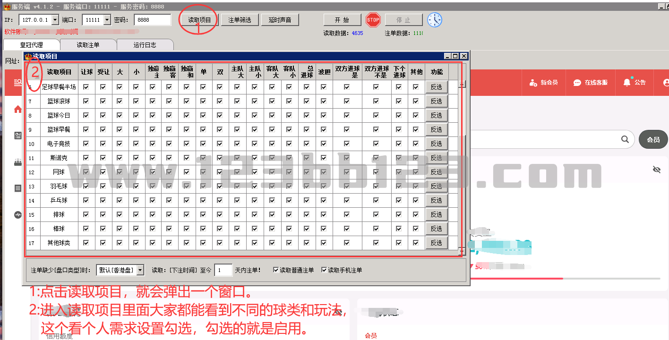The width and height of the screenshot is (669, 340).
Task: Switch to 运行日志 tab
Action: point(145,45)
